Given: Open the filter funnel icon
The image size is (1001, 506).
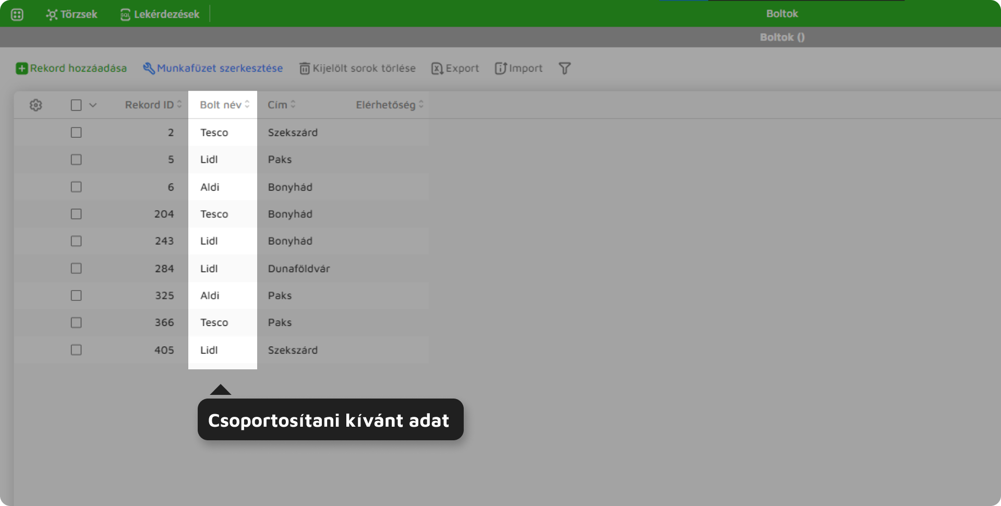Looking at the screenshot, I should [564, 68].
